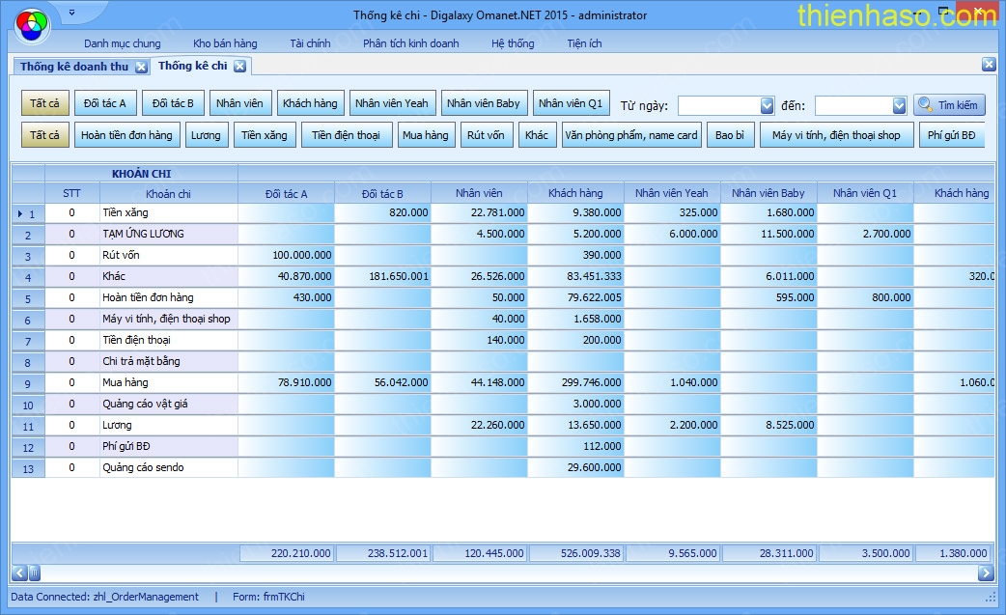Image resolution: width=1006 pixels, height=615 pixels.
Task: Open the Tài chính menu
Action: pos(310,43)
